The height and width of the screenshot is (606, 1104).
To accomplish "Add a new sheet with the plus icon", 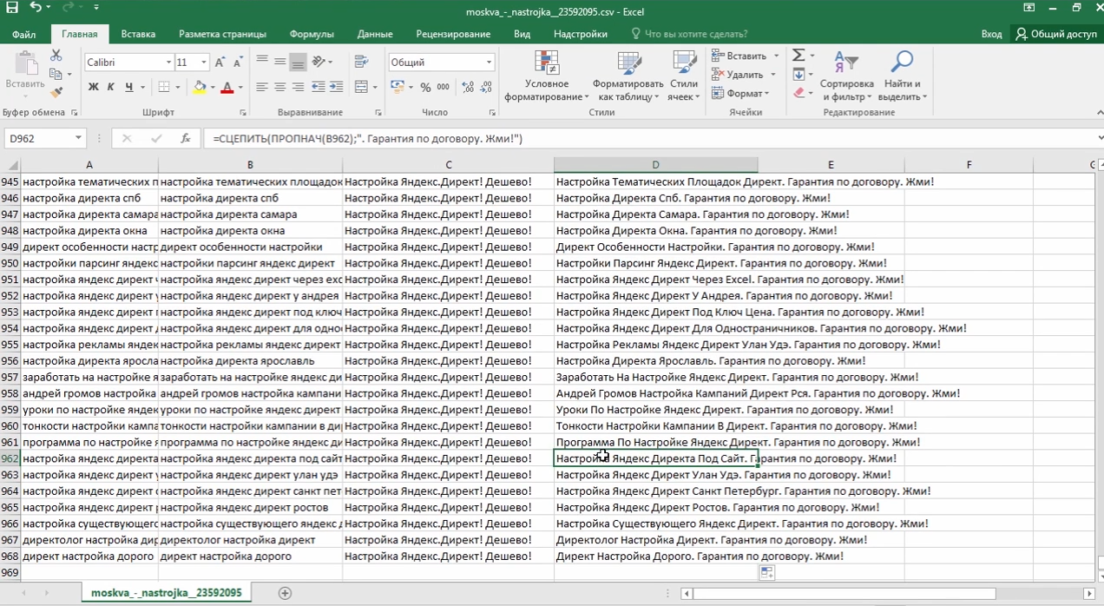I will tap(285, 593).
